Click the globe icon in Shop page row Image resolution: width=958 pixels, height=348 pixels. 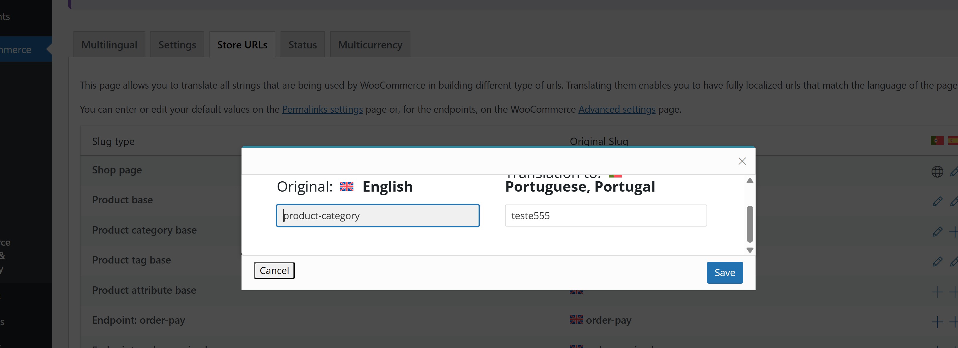(937, 172)
